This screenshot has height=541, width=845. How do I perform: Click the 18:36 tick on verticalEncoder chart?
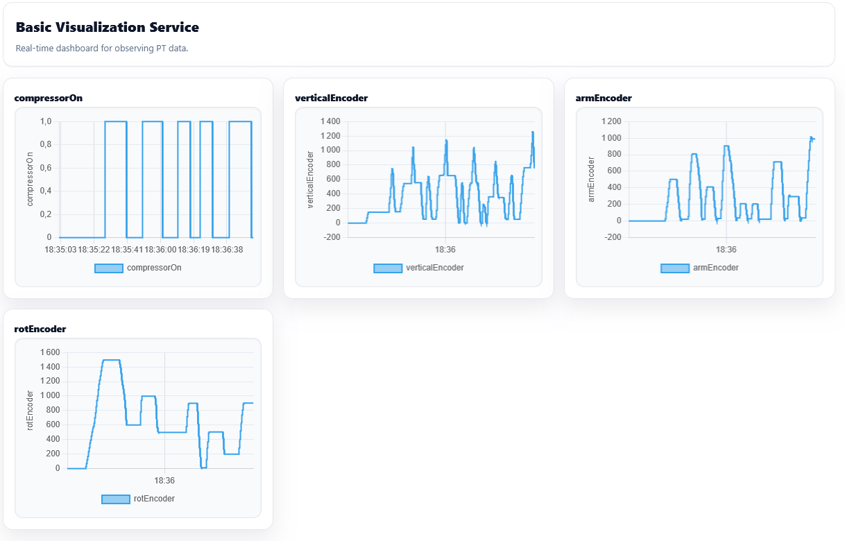445,249
